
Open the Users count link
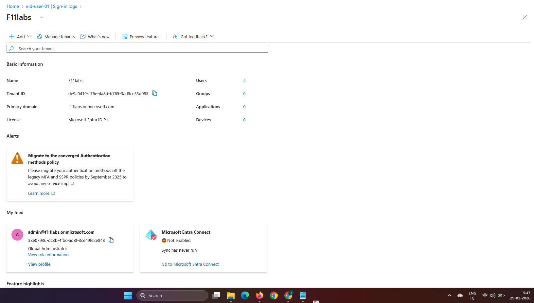[244, 81]
